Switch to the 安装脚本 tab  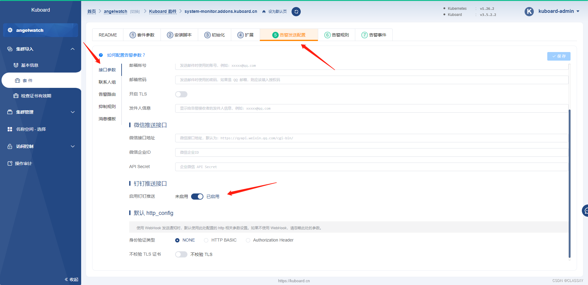tap(179, 35)
